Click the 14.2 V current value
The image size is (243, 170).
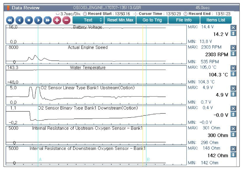pyautogui.click(x=221, y=34)
